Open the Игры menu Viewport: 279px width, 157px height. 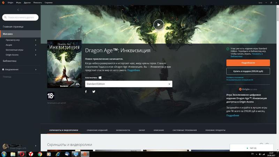pos(18,3)
